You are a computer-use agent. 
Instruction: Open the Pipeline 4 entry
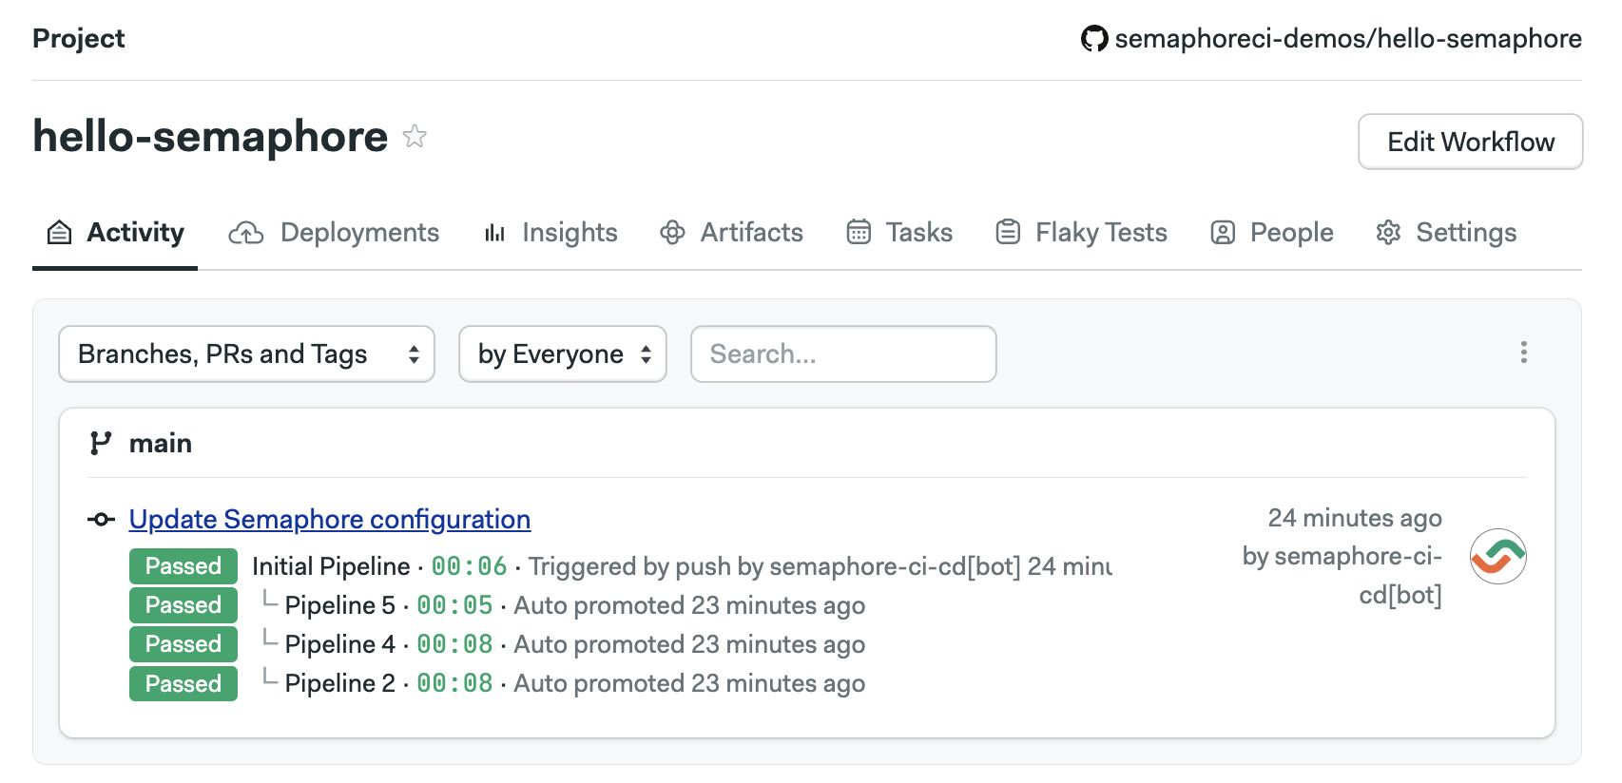tap(339, 644)
